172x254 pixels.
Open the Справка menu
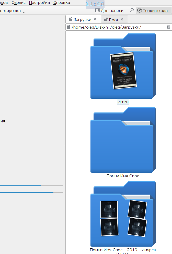62,3
